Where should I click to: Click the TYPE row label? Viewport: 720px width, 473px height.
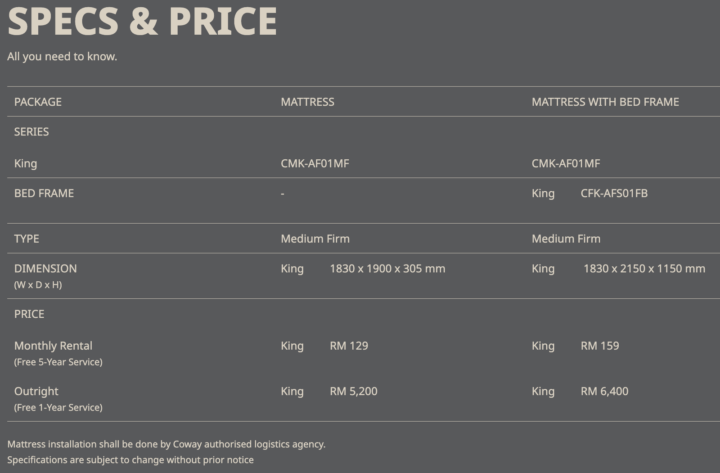(x=27, y=239)
